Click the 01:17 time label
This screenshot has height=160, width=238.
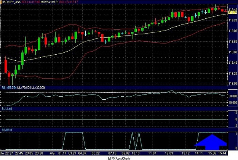62,153
